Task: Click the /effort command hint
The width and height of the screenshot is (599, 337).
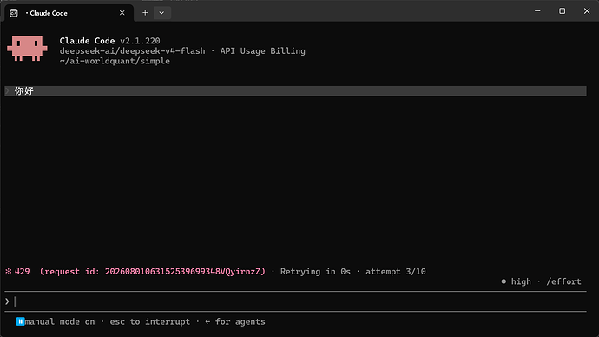Action: pos(563,281)
